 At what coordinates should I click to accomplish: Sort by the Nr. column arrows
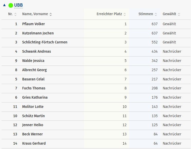pyautogui.click(x=15, y=14)
